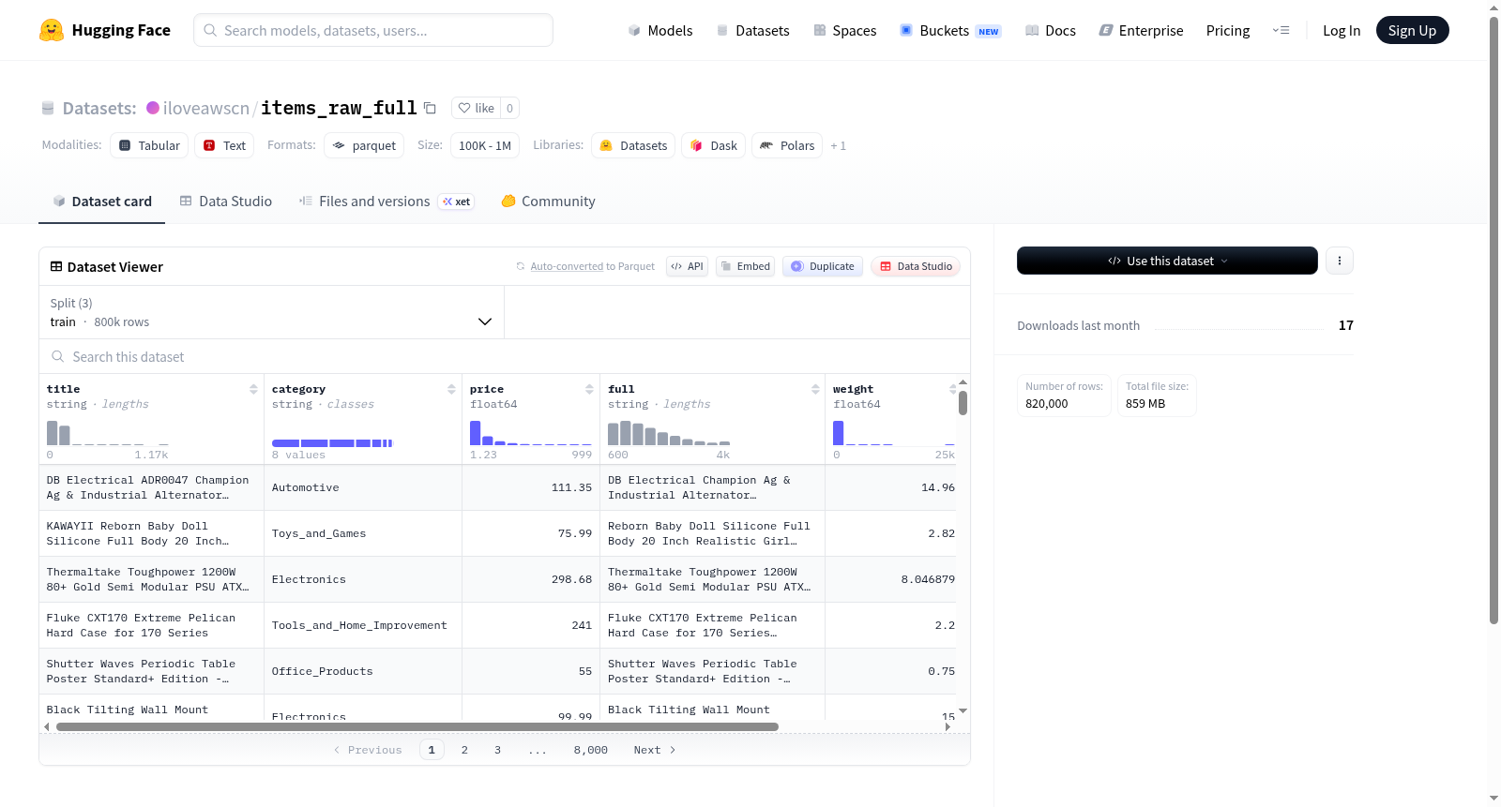1501x807 pixels.
Task: Sort by the price column
Action: click(589, 389)
